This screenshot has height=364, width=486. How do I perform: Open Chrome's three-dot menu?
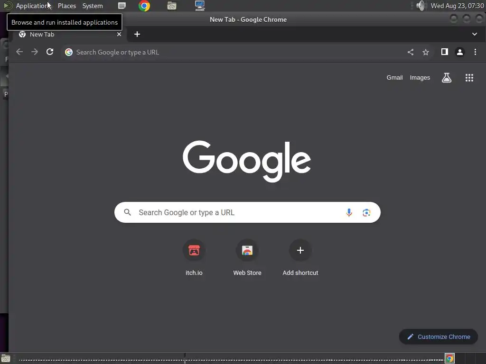pyautogui.click(x=475, y=52)
